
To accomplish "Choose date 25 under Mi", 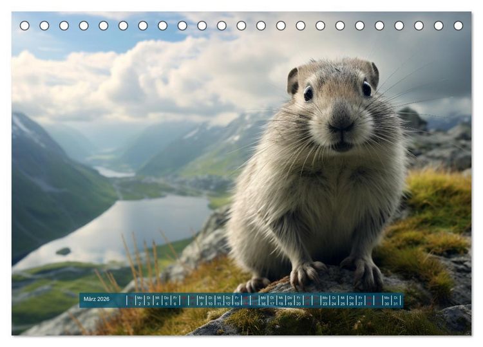I will 343,301.
